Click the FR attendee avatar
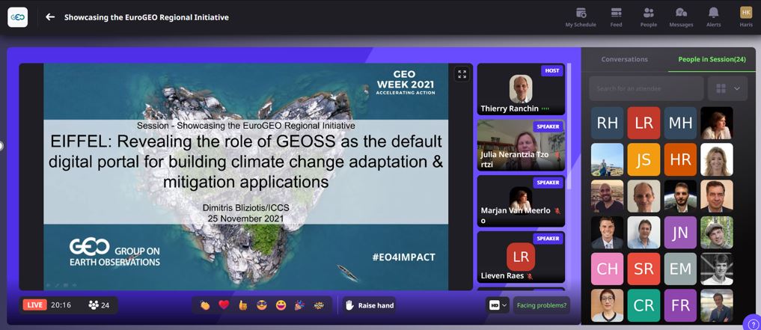 click(x=680, y=306)
